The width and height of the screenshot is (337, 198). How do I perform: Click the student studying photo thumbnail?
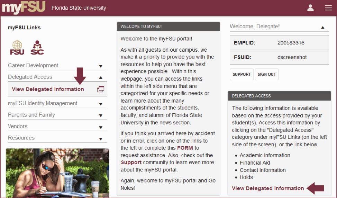(x=57, y=173)
